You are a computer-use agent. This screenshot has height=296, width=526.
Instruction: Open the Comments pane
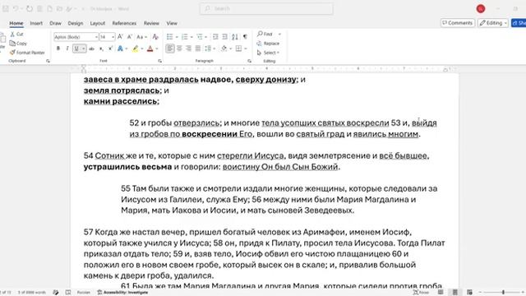click(x=457, y=23)
